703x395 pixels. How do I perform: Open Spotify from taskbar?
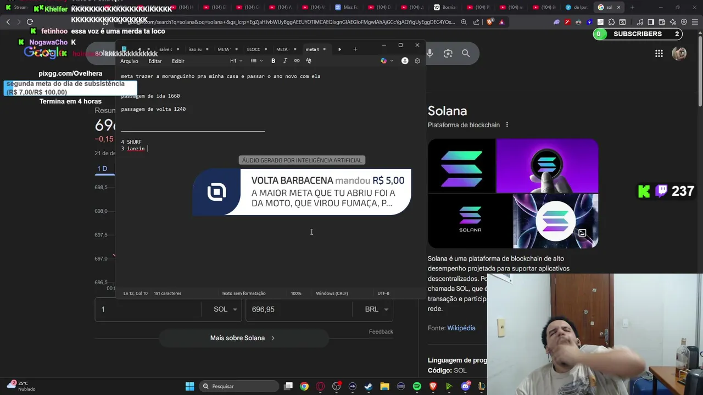click(417, 386)
